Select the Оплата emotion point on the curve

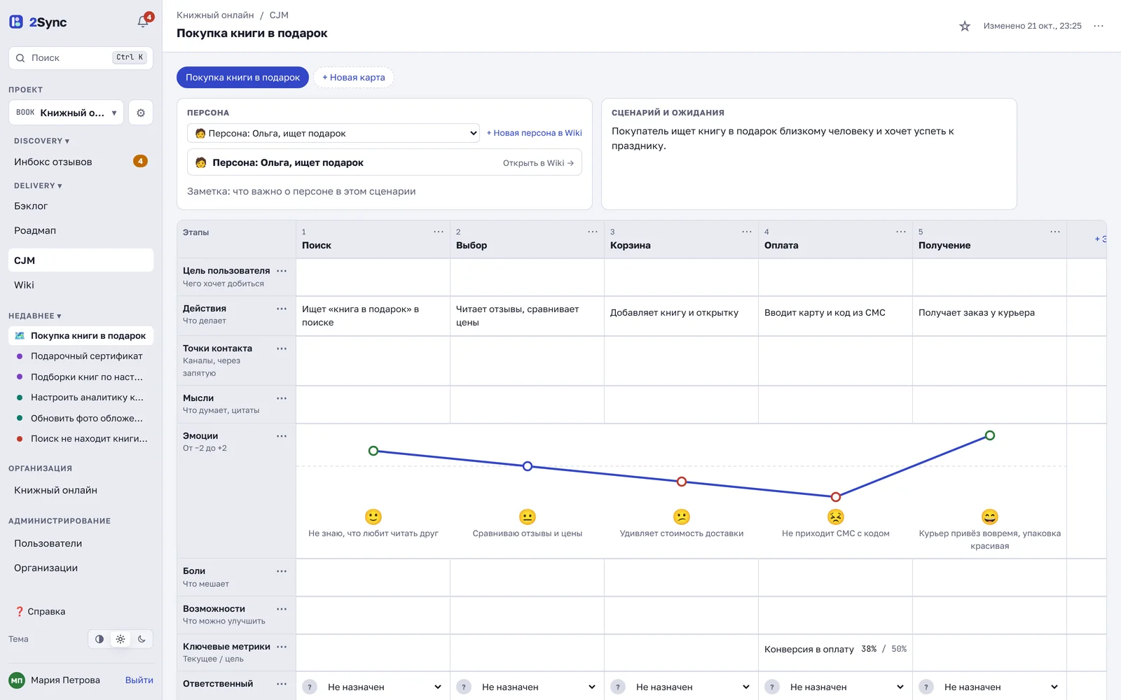click(835, 497)
